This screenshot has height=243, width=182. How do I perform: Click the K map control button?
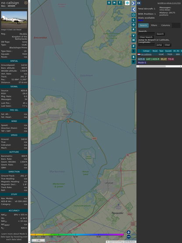(x=133, y=29)
